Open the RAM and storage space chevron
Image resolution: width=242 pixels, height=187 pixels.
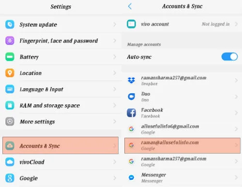click(115, 105)
